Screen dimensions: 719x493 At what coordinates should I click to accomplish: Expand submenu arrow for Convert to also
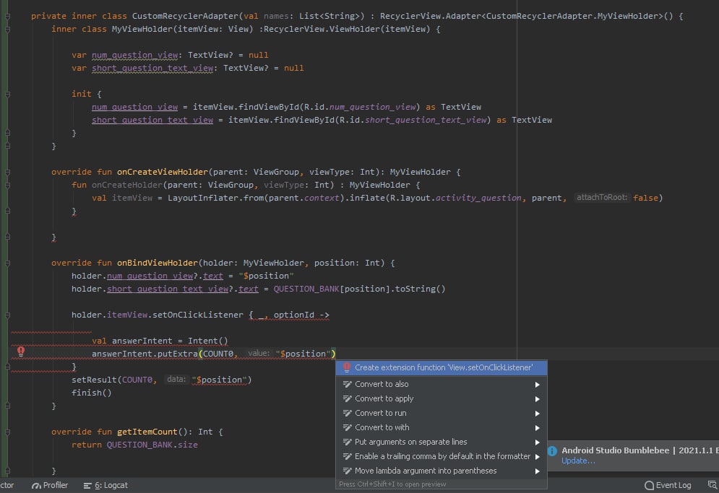click(x=538, y=385)
